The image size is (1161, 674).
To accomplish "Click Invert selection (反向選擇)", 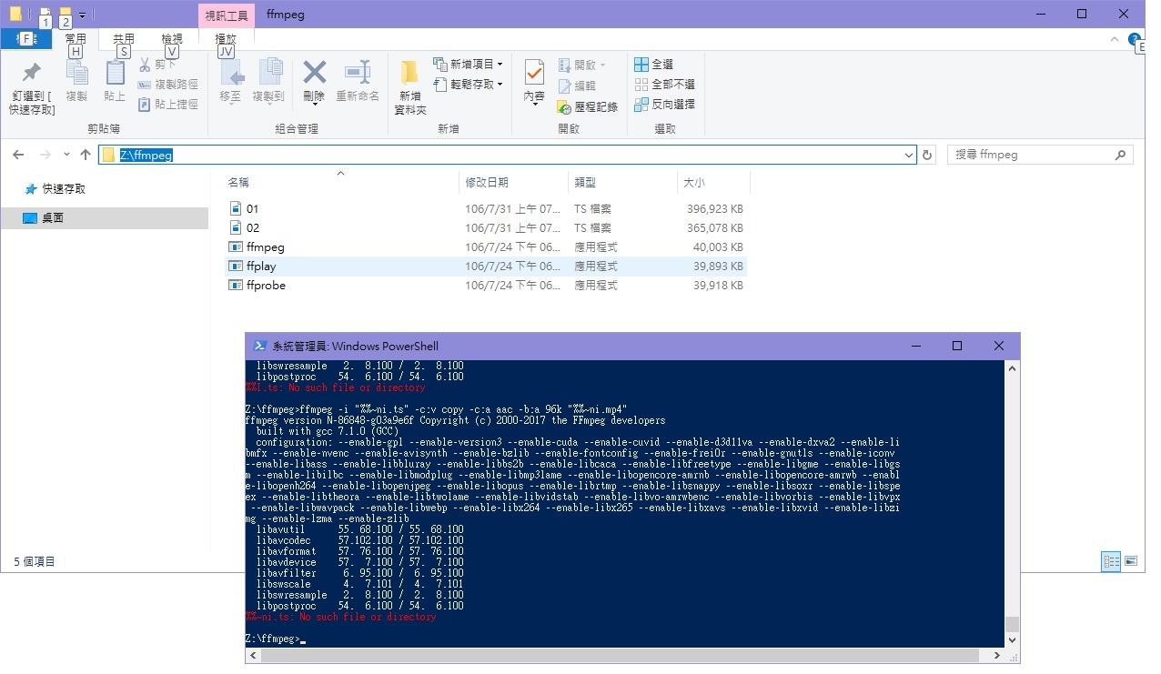I will click(664, 105).
